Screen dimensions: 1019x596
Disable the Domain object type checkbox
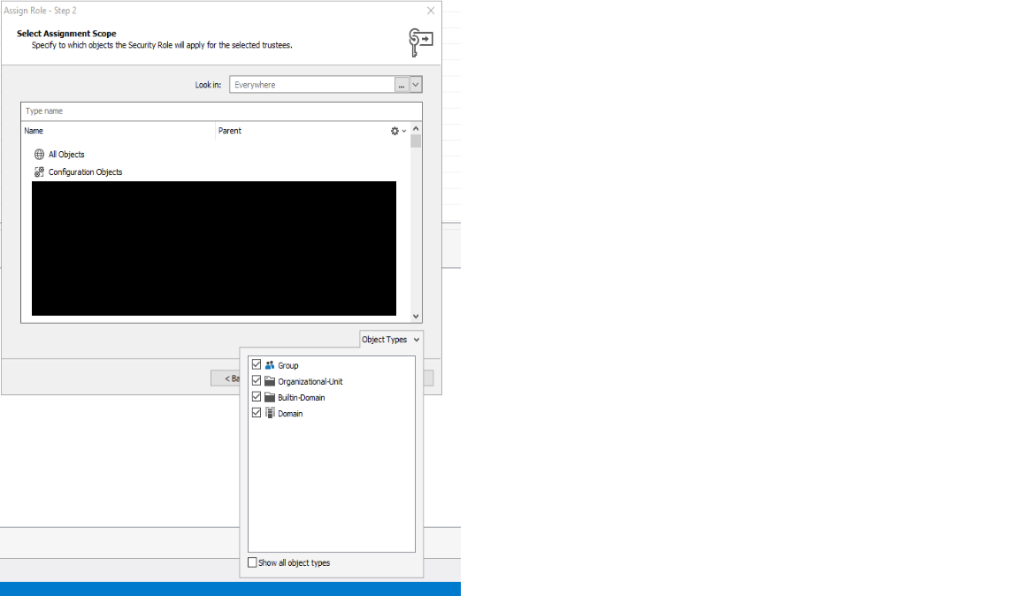(x=257, y=413)
